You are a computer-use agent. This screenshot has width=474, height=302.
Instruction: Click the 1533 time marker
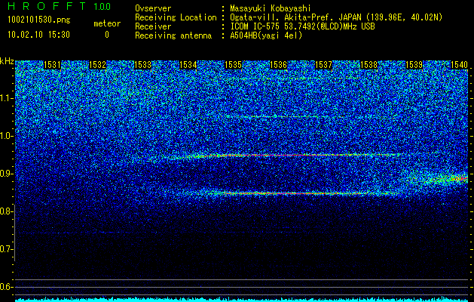coord(142,65)
